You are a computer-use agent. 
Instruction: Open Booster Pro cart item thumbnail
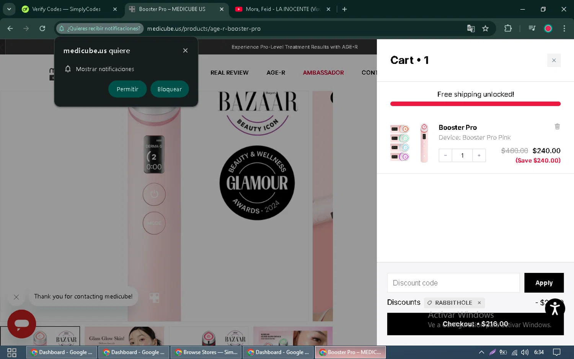click(409, 143)
